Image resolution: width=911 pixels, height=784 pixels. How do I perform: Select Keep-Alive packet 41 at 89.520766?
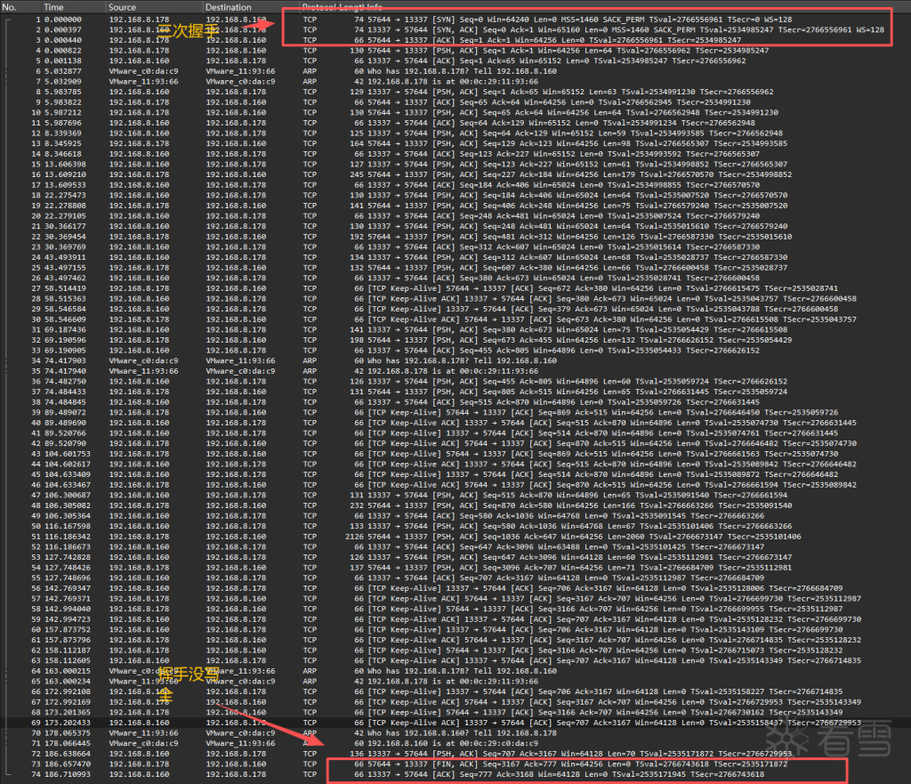455,433
